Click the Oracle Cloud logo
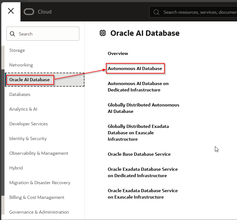This screenshot has width=237, height=220. [37, 12]
